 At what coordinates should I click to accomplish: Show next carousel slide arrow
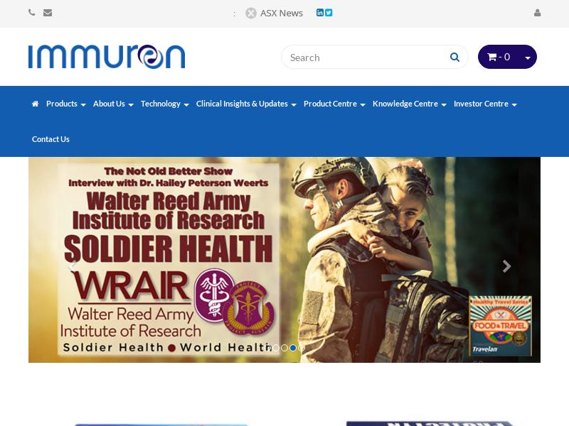[506, 266]
